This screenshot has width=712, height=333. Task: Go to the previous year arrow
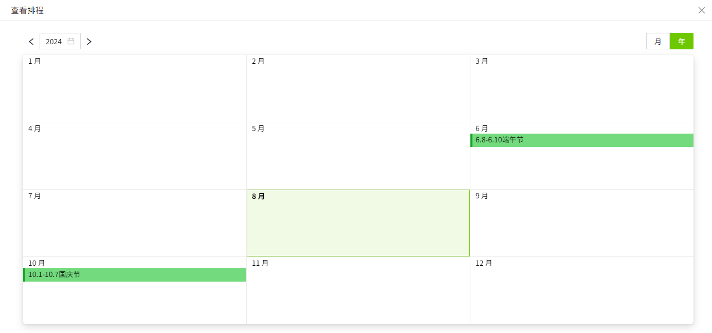coord(31,42)
